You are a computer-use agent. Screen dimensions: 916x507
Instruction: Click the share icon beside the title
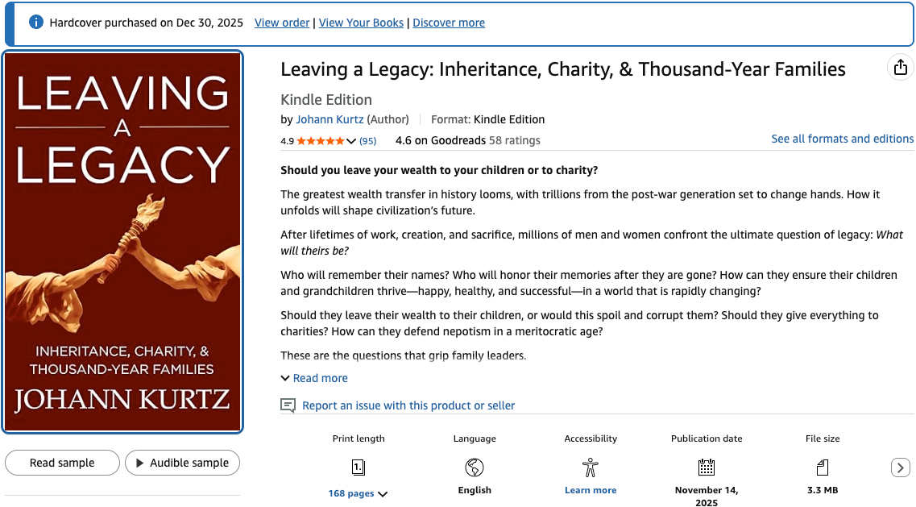click(901, 68)
